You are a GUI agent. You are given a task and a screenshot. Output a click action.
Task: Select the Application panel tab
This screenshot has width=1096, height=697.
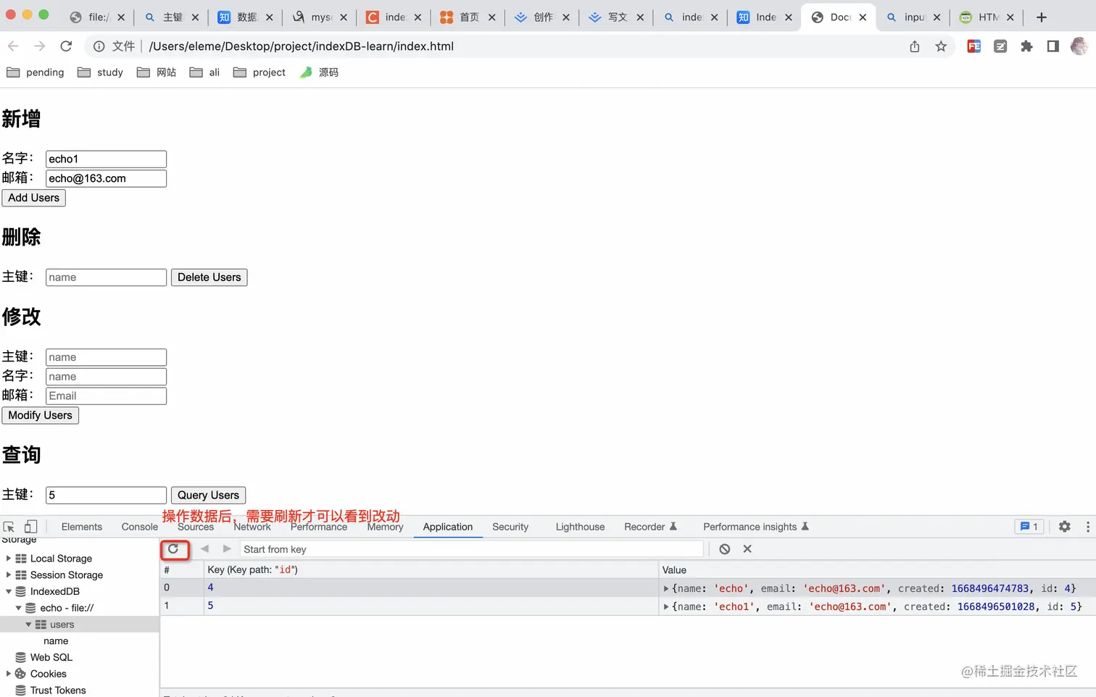pos(448,527)
